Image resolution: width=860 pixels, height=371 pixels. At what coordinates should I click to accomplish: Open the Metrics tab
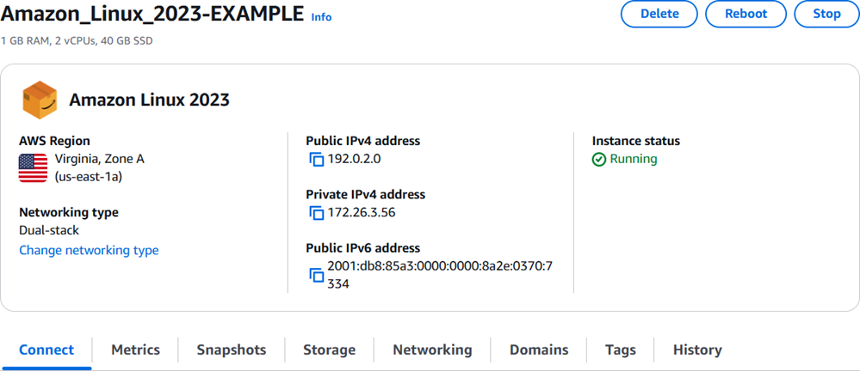(135, 350)
